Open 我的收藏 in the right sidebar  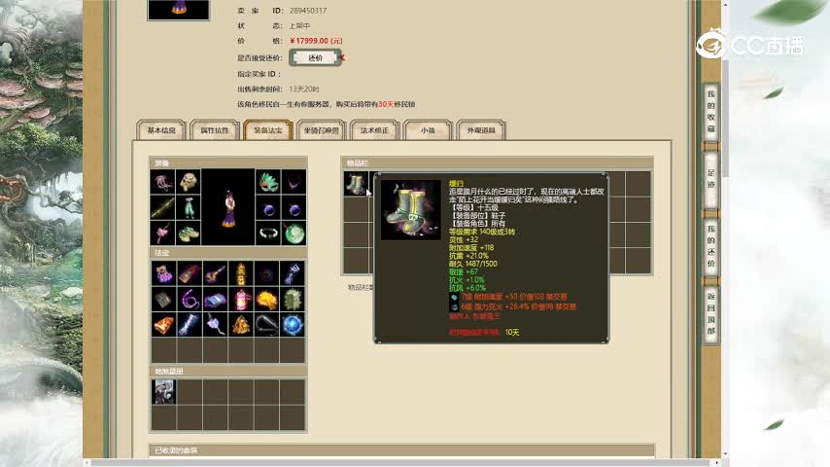pyautogui.click(x=710, y=111)
